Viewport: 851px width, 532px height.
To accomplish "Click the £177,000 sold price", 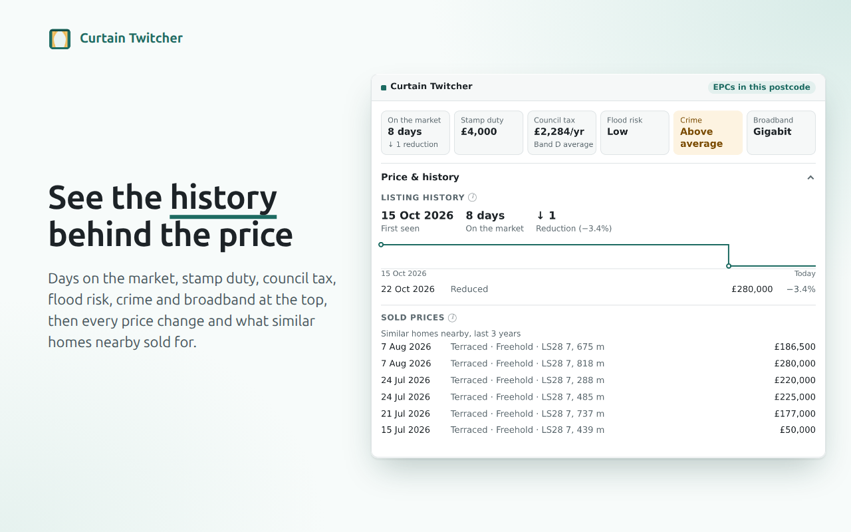I will 795,414.
